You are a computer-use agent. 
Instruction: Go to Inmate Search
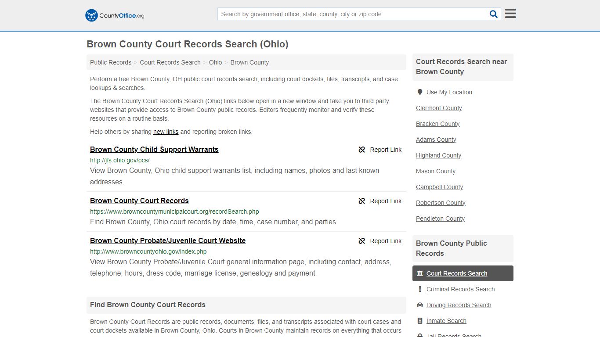click(x=446, y=321)
